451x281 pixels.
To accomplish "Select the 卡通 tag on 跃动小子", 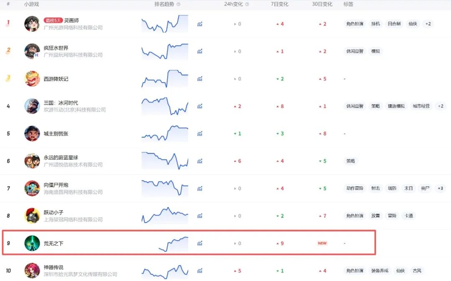I will [409, 216].
